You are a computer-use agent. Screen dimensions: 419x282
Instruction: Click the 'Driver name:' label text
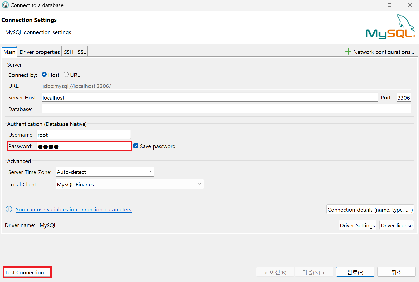20,225
